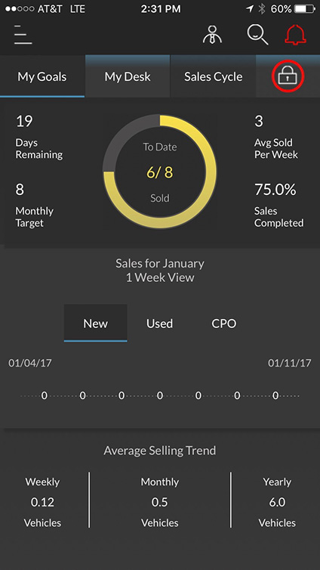This screenshot has width=320, height=570.
Task: Tap the Bluetooth icon in status bar
Action: point(262,9)
